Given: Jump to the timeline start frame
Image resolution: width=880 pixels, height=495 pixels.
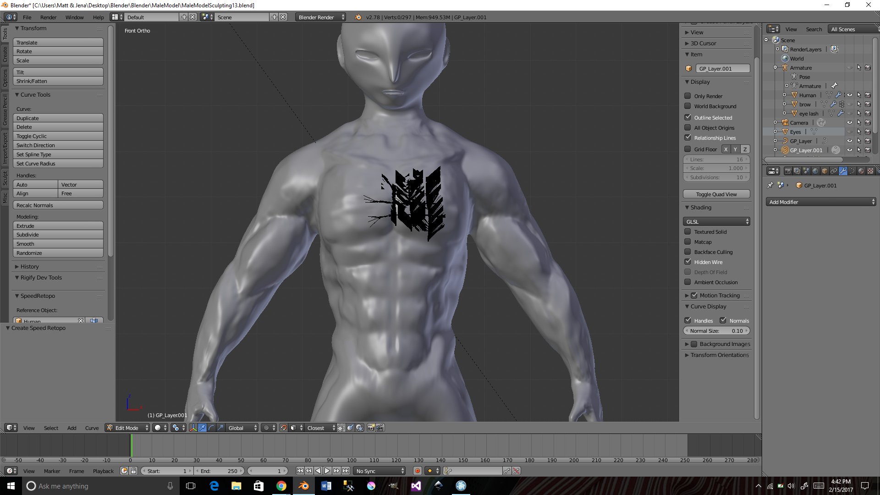Looking at the screenshot, I should (300, 471).
